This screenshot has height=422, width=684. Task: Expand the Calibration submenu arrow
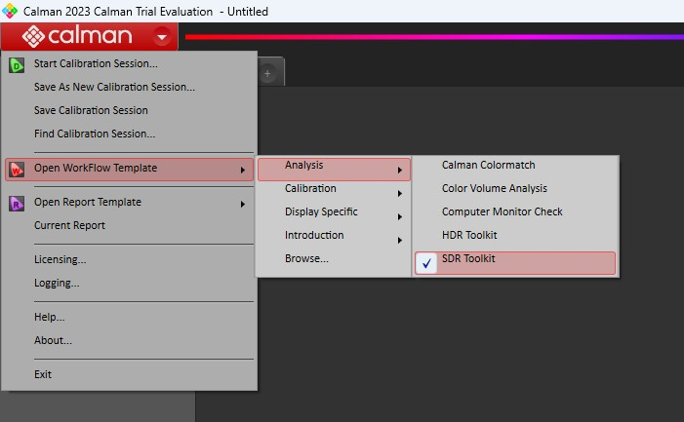(400, 193)
